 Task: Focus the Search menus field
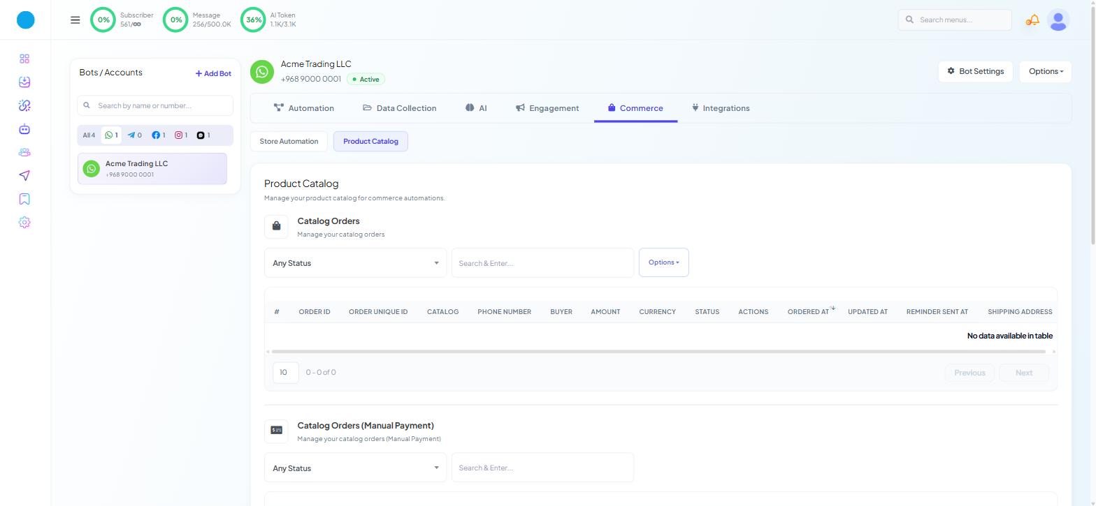955,20
